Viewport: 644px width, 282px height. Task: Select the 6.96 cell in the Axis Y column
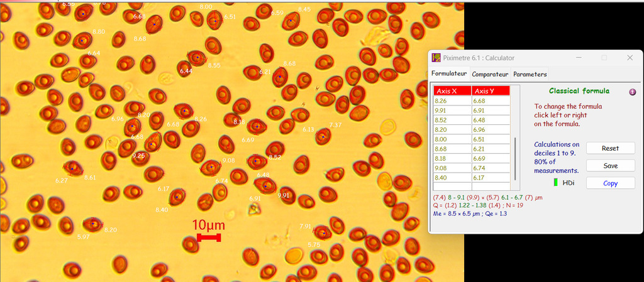(491, 129)
